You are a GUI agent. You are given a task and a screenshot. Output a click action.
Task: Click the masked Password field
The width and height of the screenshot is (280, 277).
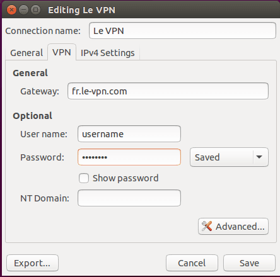129,157
